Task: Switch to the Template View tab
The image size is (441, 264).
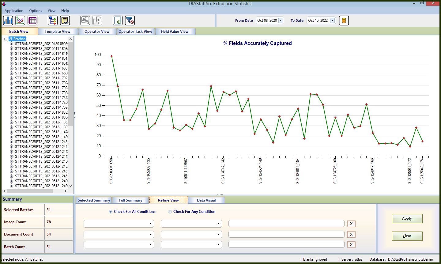Action: tap(58, 32)
